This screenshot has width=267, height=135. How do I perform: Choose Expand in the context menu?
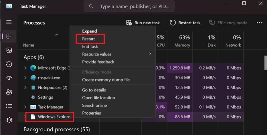[89, 31]
